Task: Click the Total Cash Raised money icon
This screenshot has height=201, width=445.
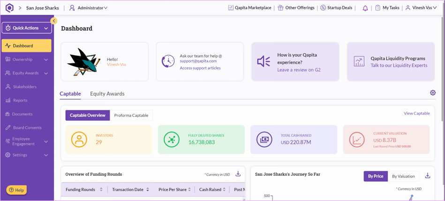Action: [x=264, y=140]
